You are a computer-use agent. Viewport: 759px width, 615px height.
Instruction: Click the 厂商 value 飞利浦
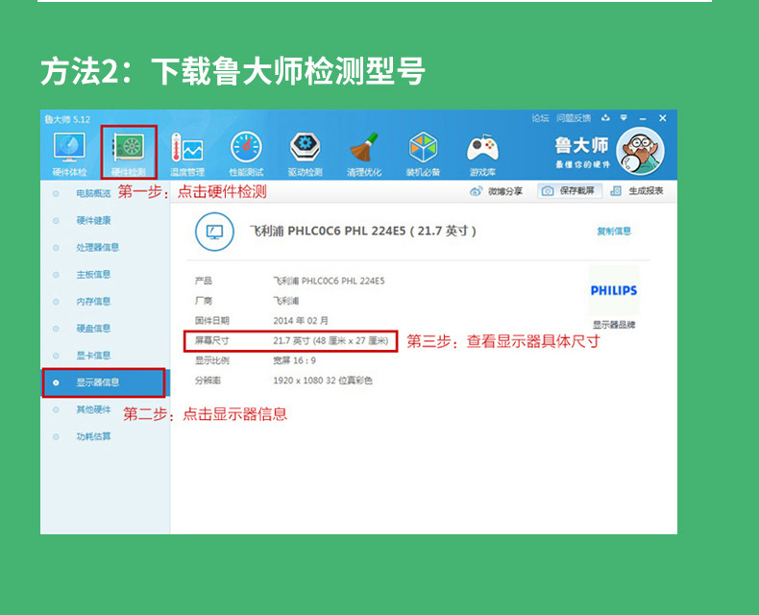coord(285,301)
